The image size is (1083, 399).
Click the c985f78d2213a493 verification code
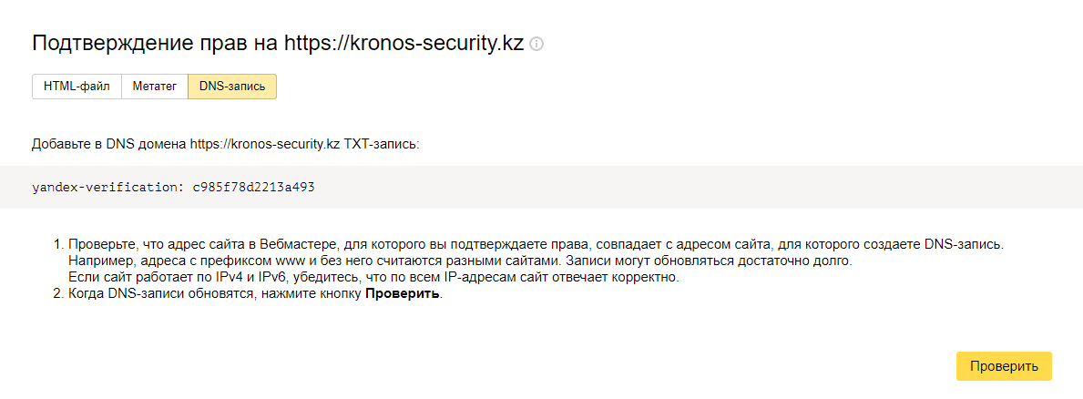pyautogui.click(x=253, y=187)
